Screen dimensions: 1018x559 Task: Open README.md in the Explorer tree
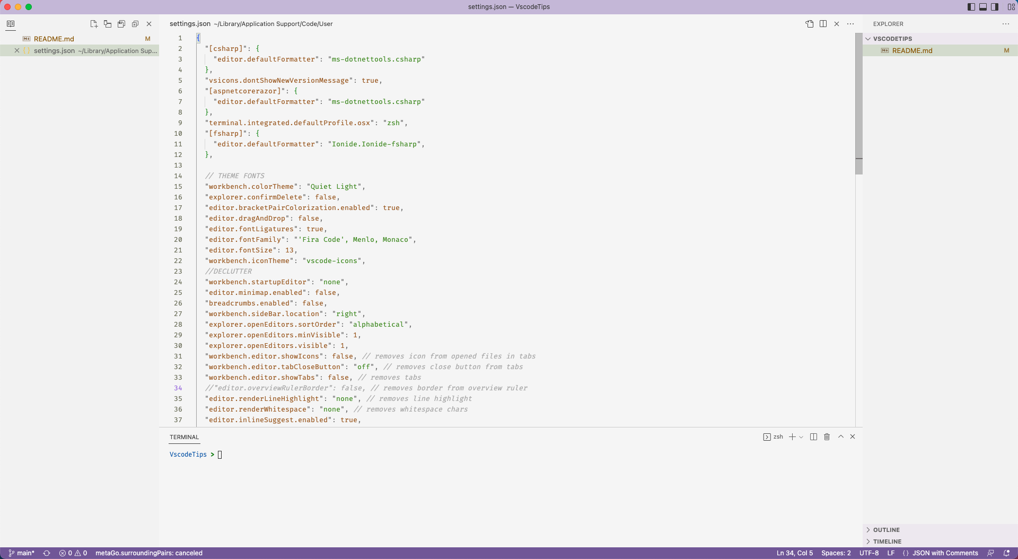pyautogui.click(x=912, y=50)
